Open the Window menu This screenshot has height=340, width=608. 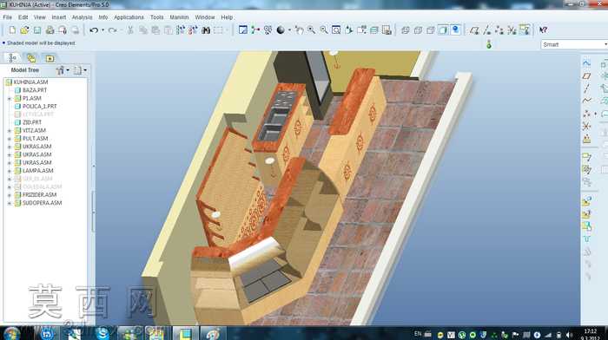point(205,17)
